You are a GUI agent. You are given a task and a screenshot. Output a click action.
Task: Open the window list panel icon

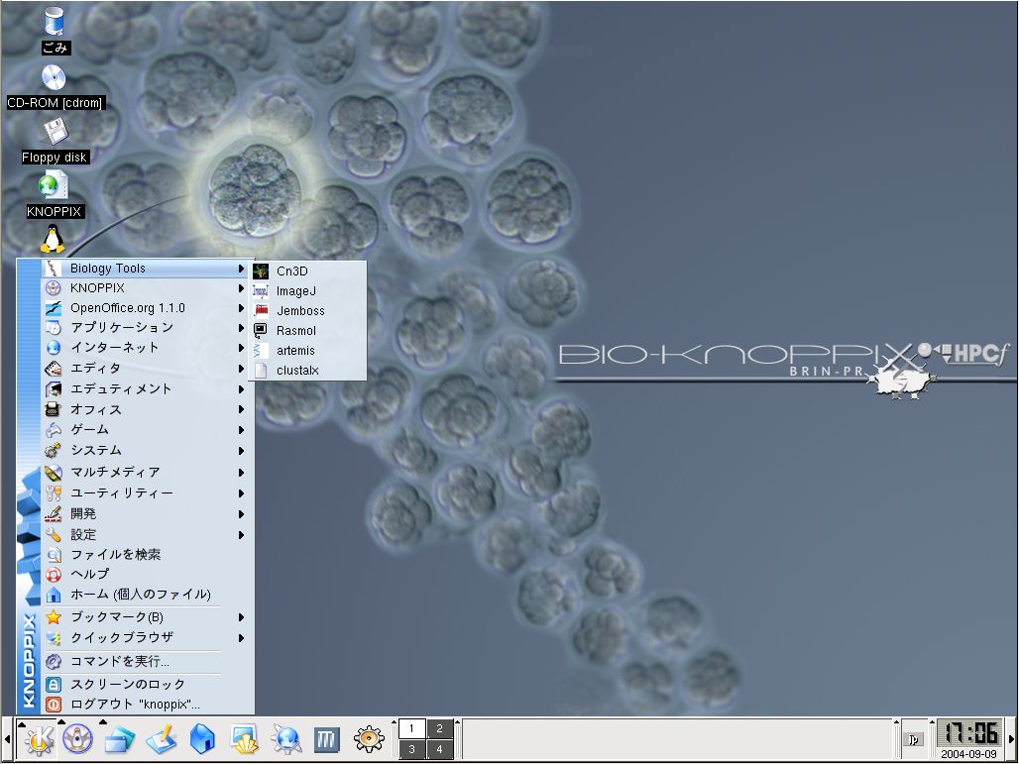click(x=120, y=739)
